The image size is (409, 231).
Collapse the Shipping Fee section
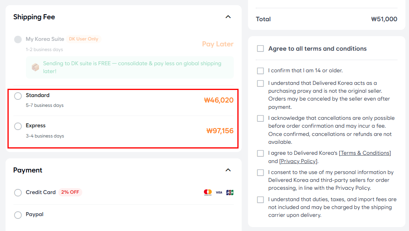pos(228,17)
